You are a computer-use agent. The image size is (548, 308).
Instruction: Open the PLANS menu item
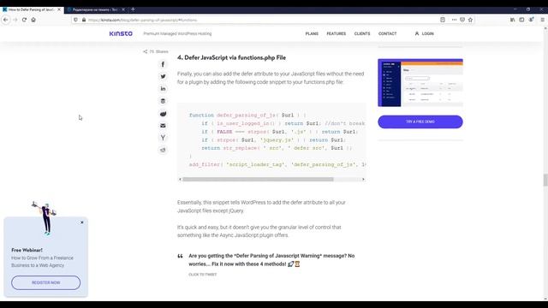click(312, 34)
